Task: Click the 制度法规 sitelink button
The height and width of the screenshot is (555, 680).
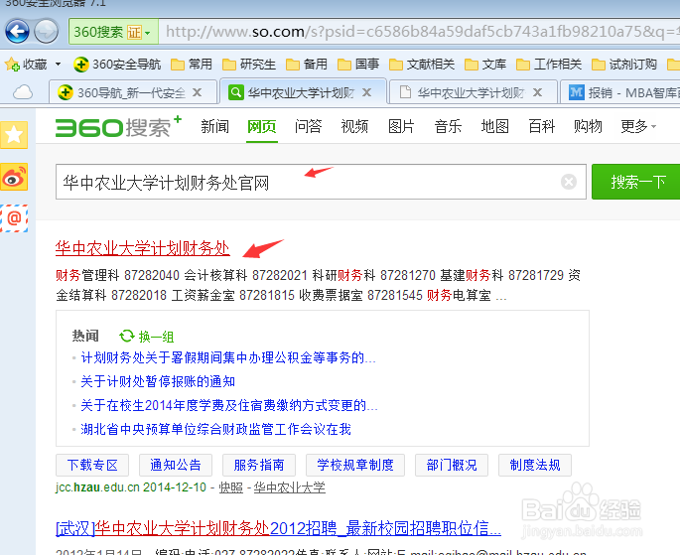Action: 535,466
